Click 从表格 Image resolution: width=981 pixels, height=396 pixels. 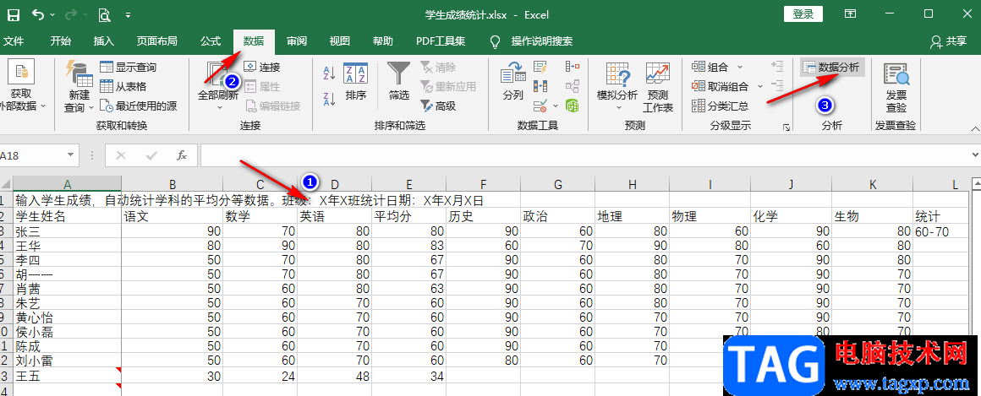[123, 87]
